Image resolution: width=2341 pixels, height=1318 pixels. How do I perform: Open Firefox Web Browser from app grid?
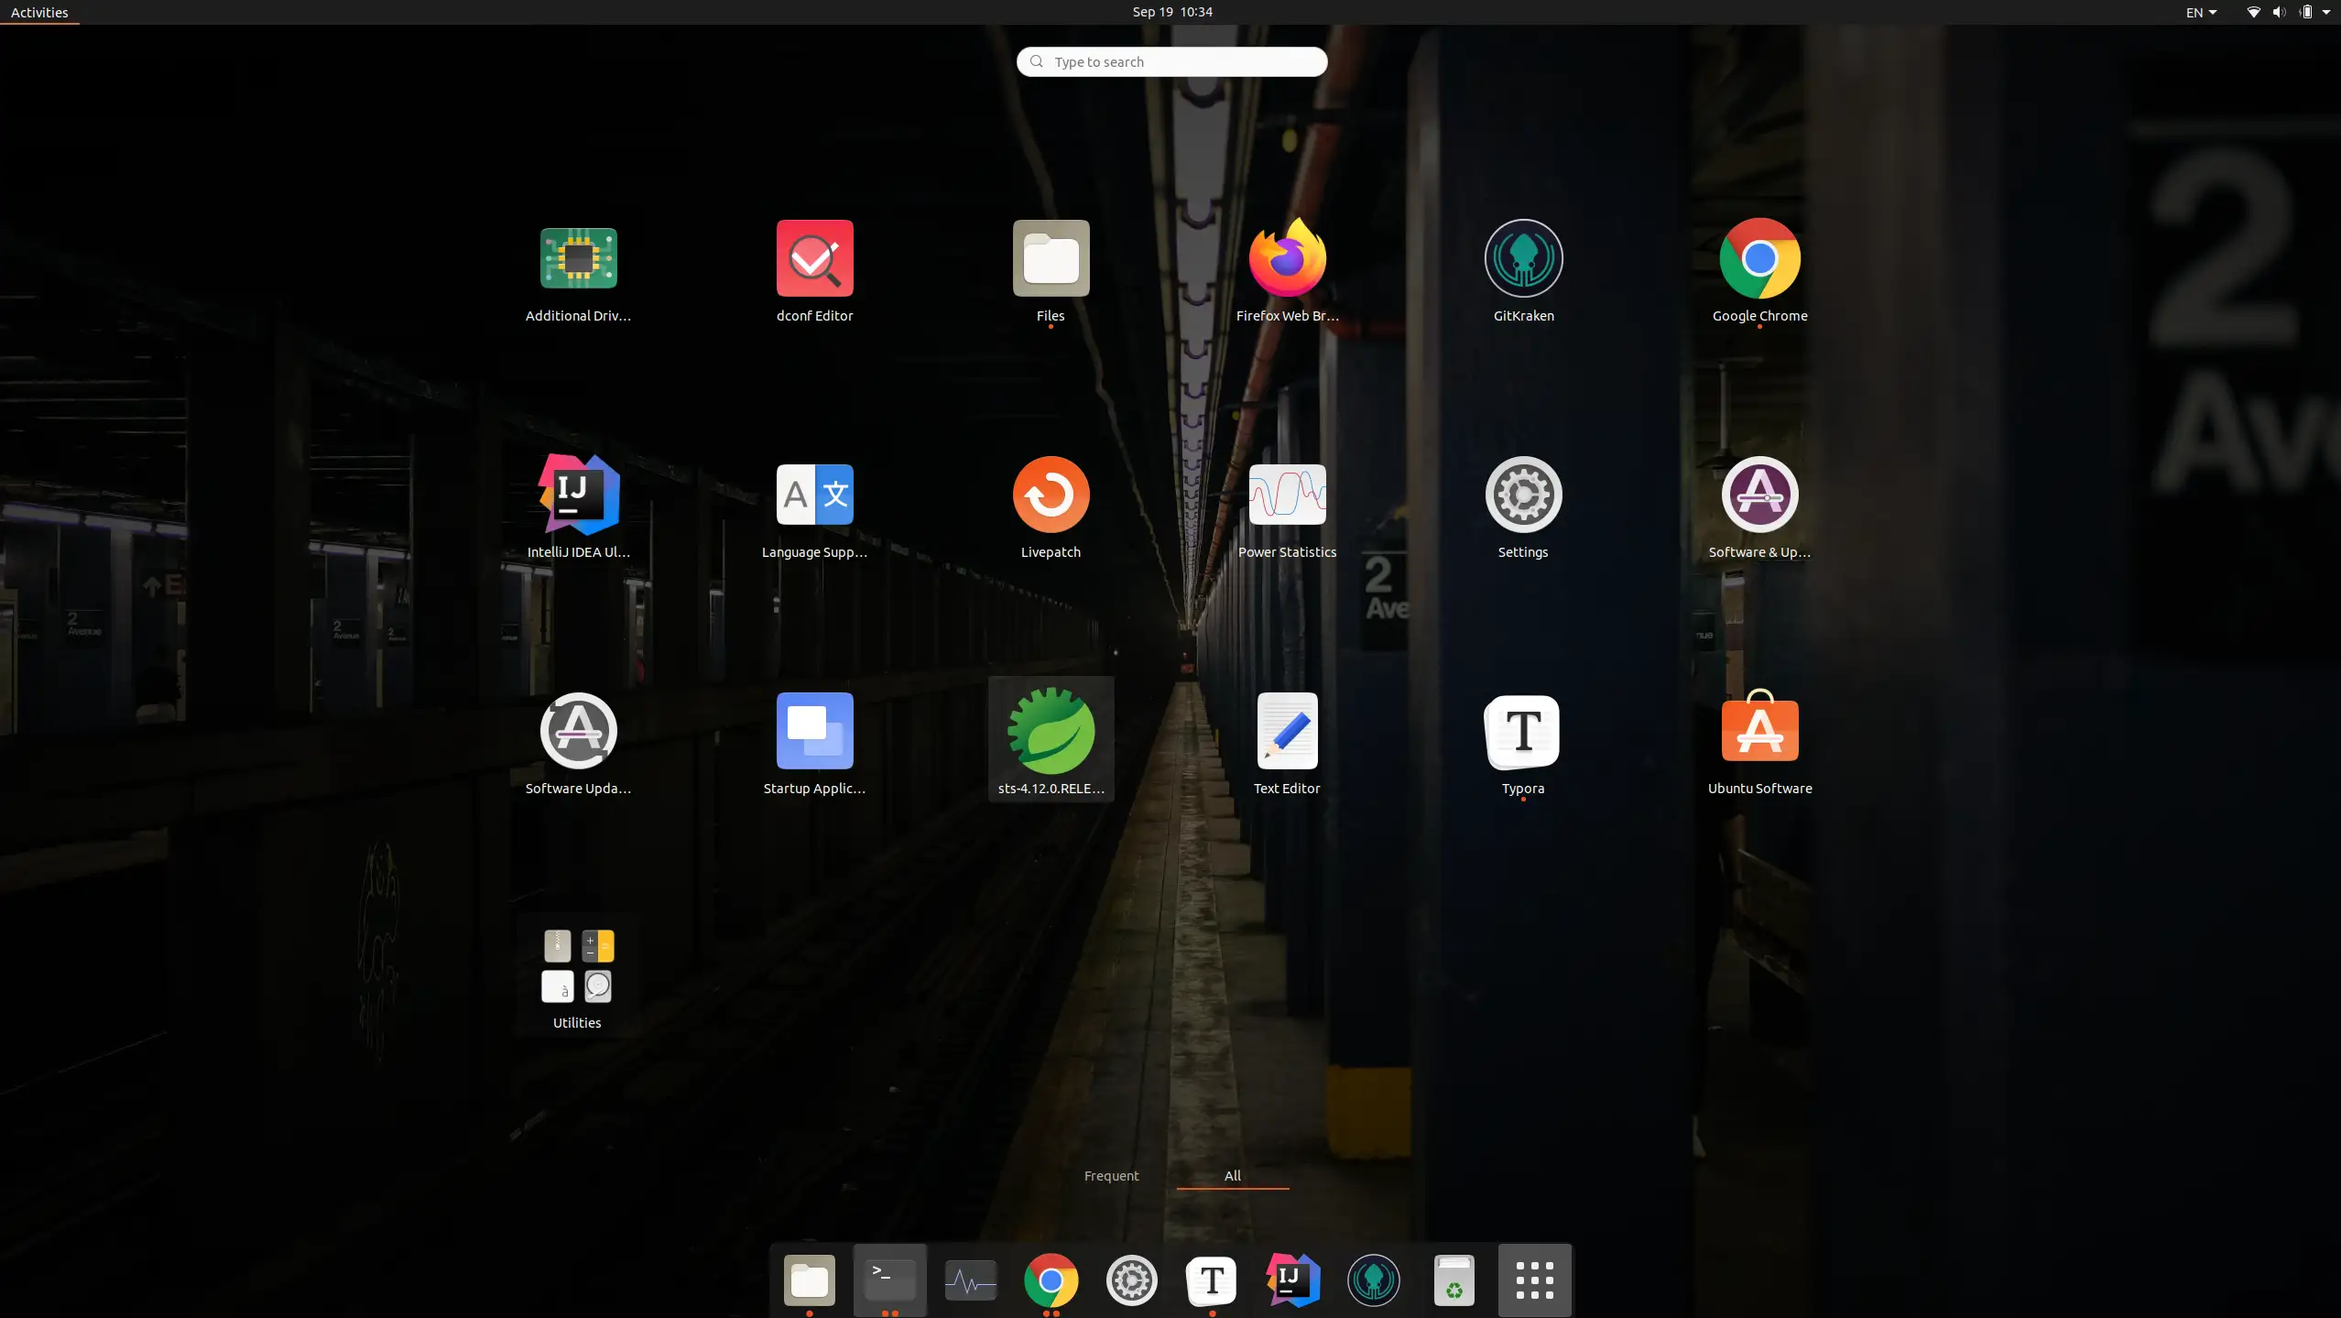click(x=1287, y=258)
